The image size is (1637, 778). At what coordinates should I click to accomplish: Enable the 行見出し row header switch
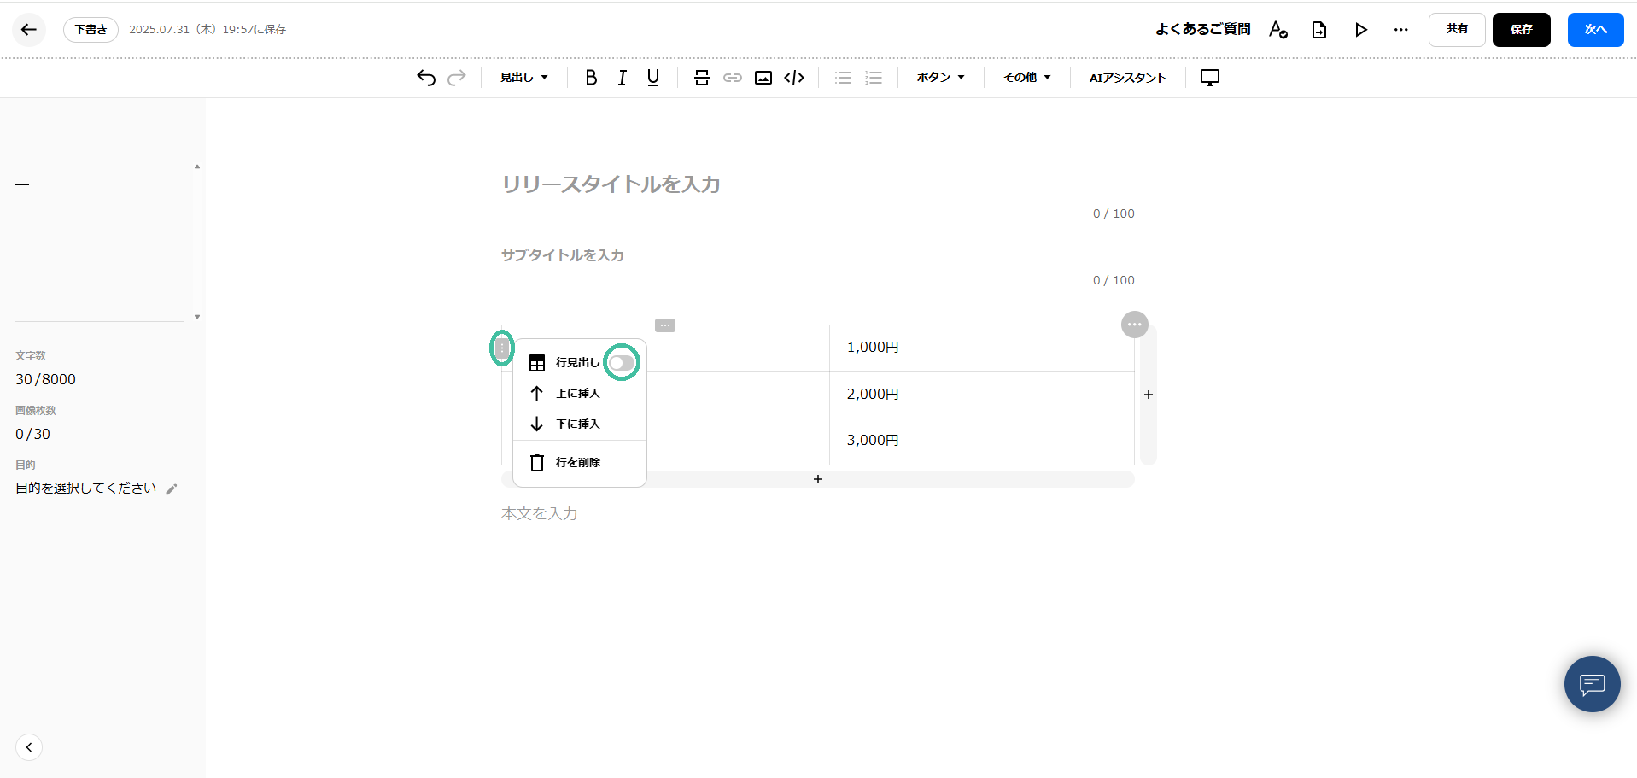point(621,362)
